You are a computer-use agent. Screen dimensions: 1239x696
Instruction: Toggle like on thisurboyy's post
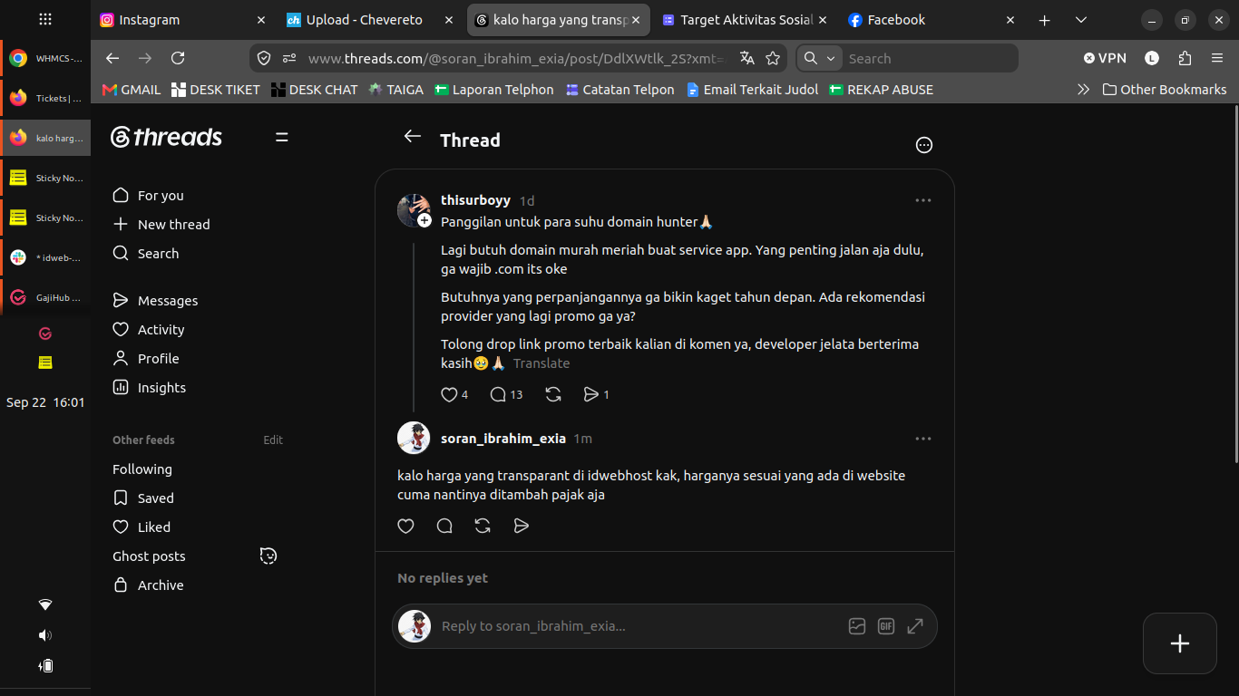click(454, 394)
